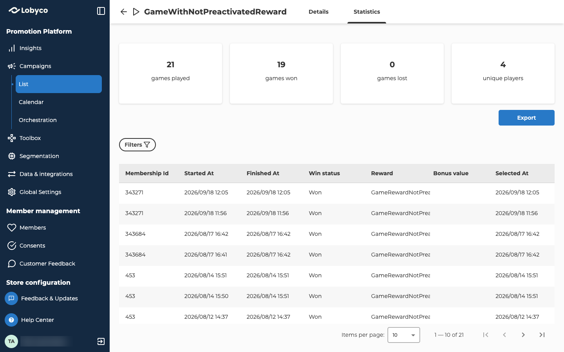564x352 pixels.
Task: Click the TA user avatar
Action: tap(11, 341)
